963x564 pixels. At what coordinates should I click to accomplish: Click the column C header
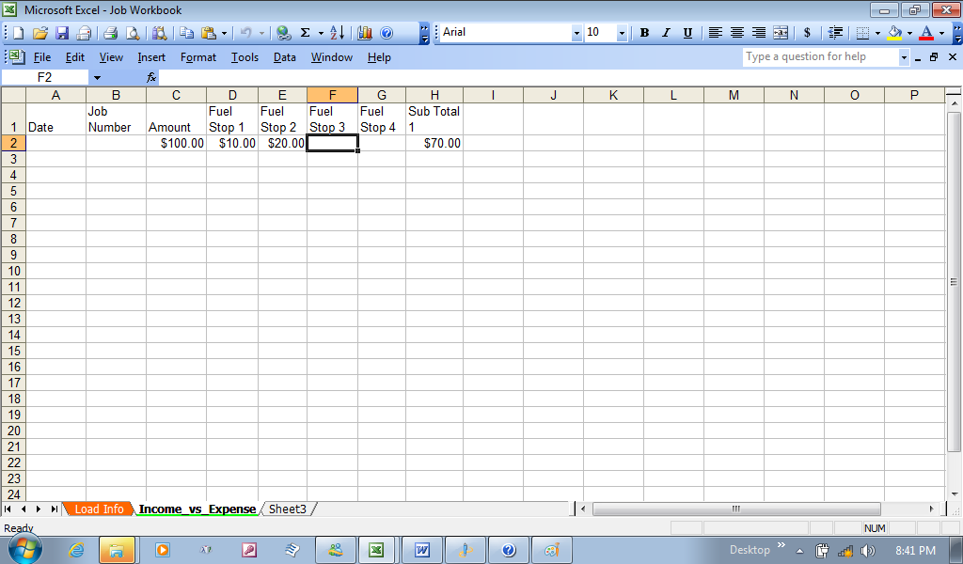(176, 95)
